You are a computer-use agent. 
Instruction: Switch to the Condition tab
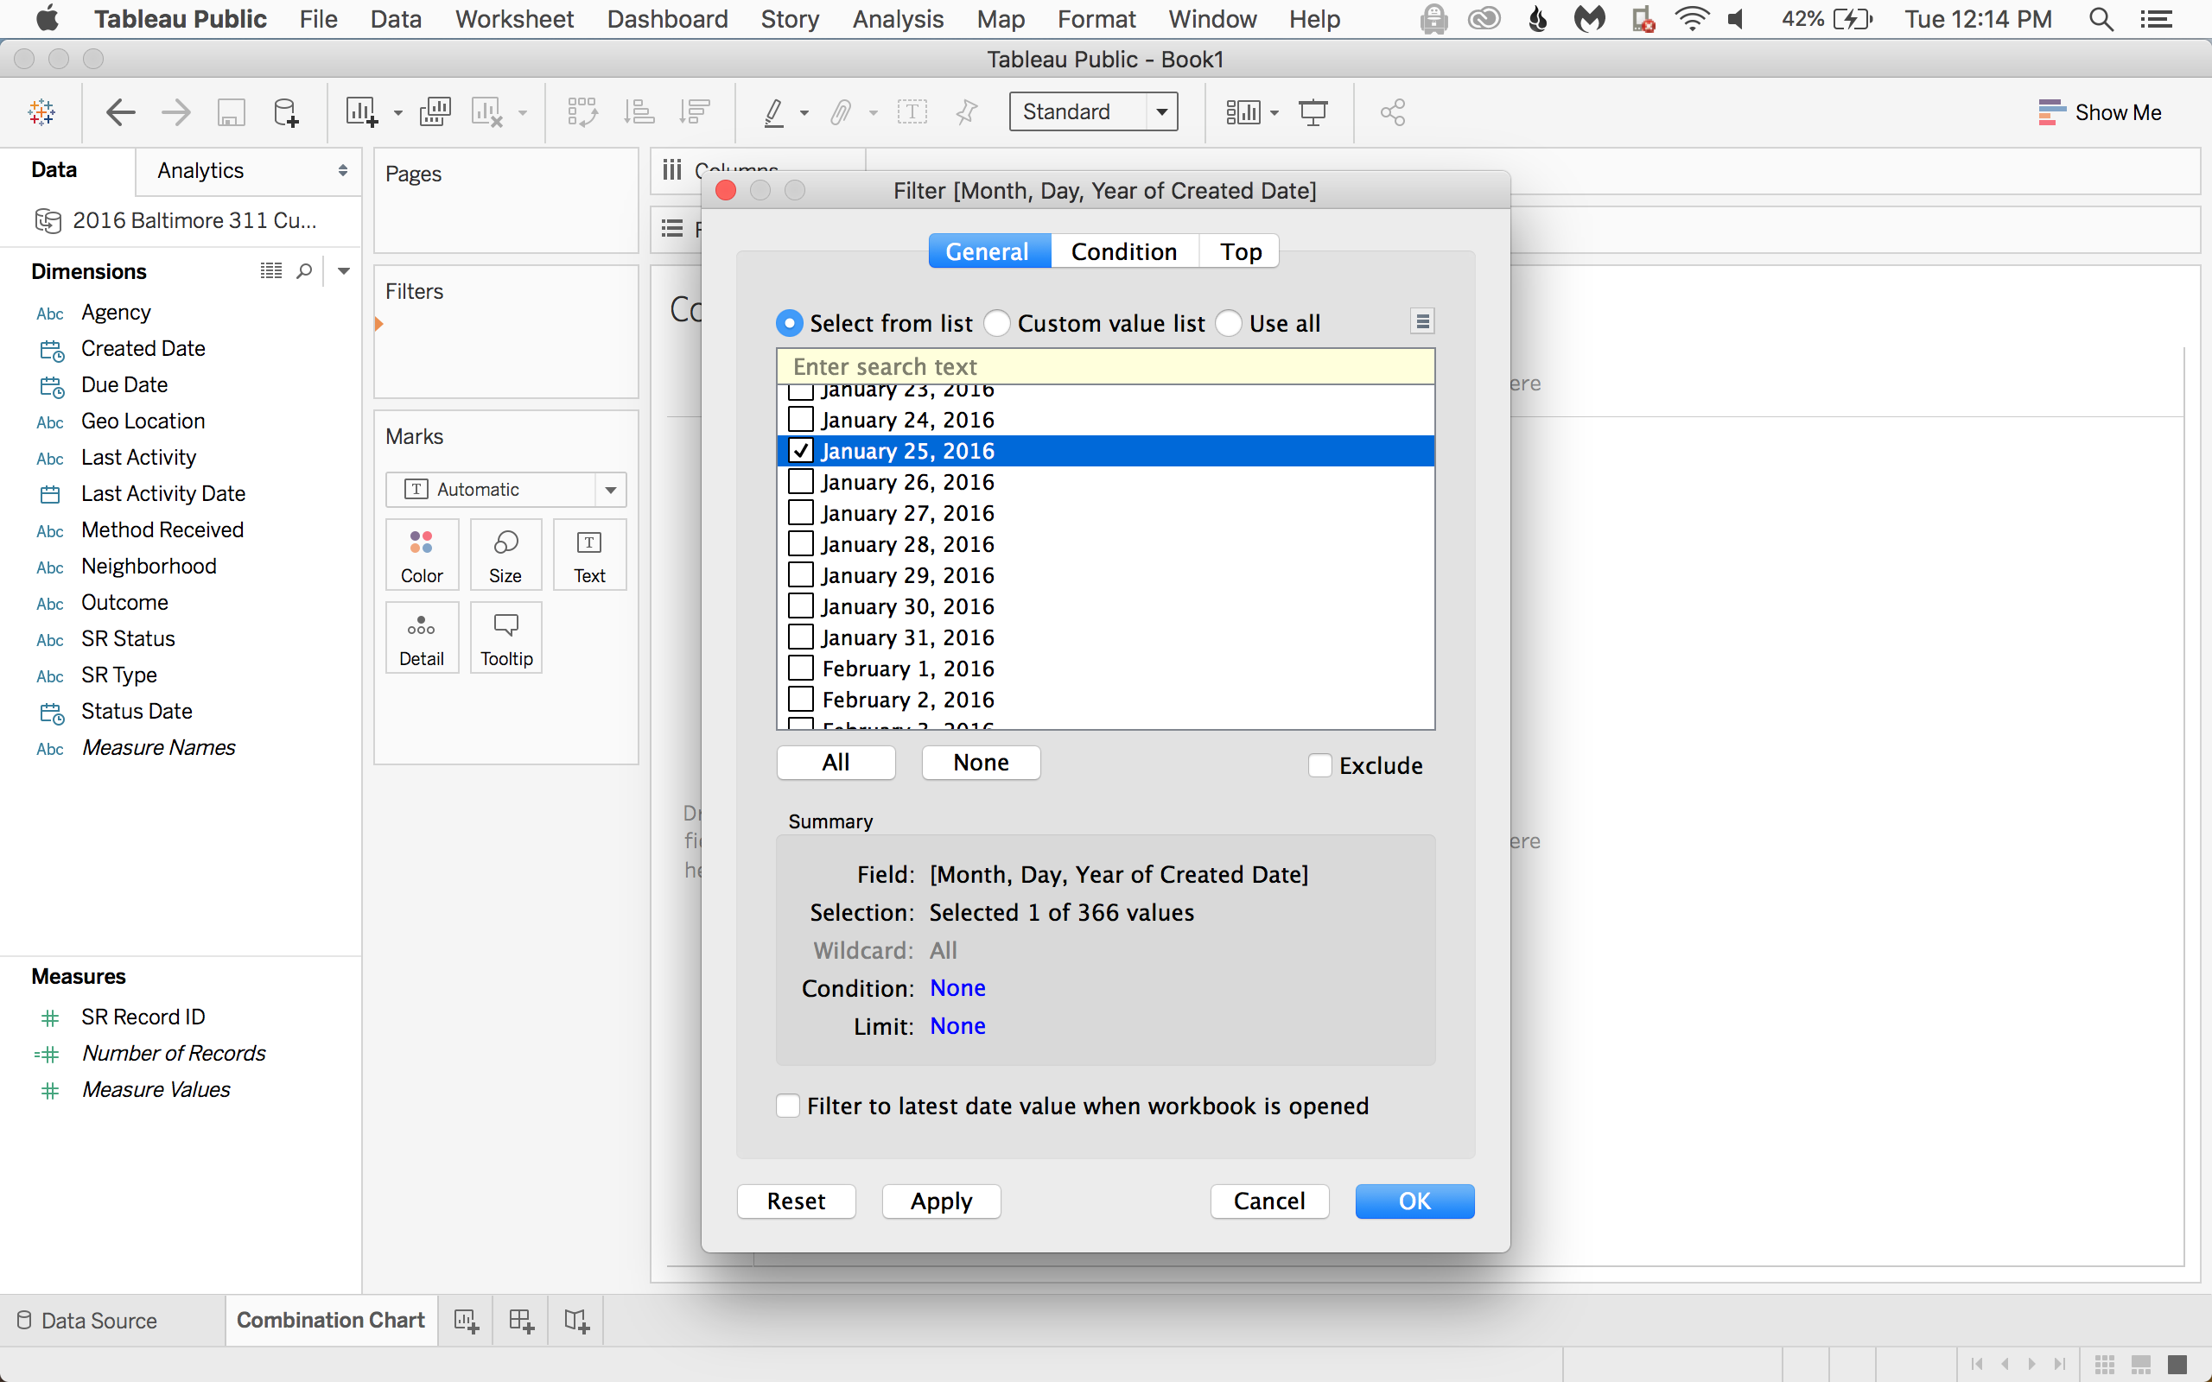point(1124,251)
